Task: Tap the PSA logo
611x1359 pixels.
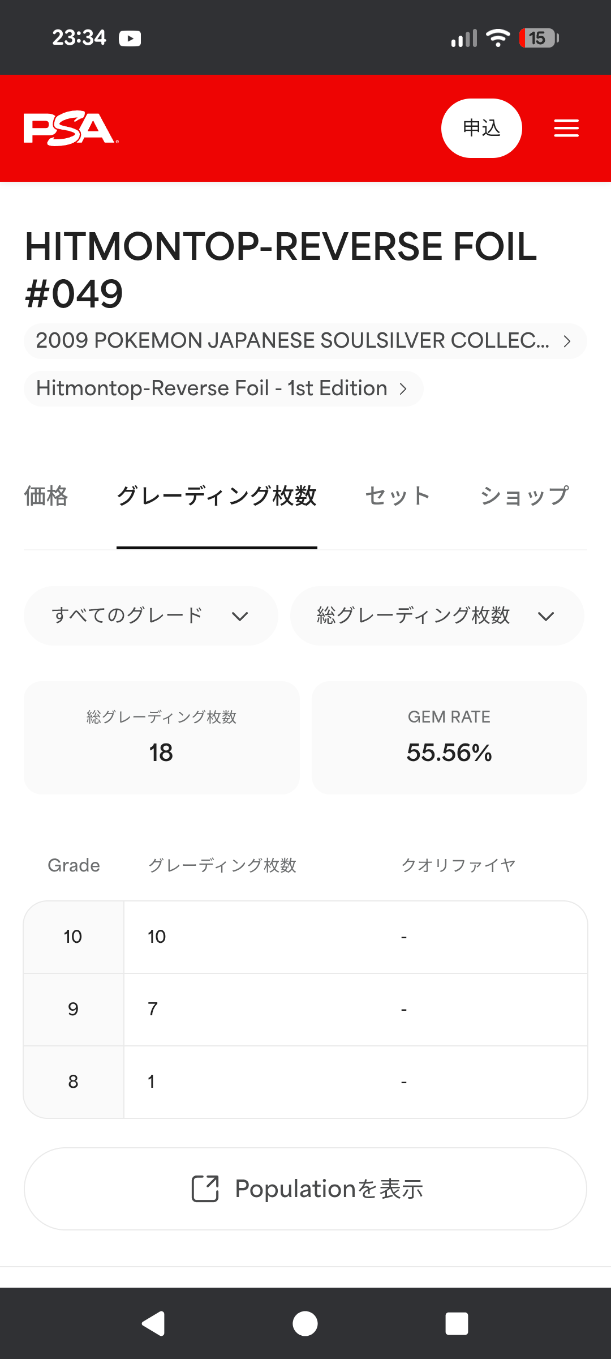Action: click(71, 129)
